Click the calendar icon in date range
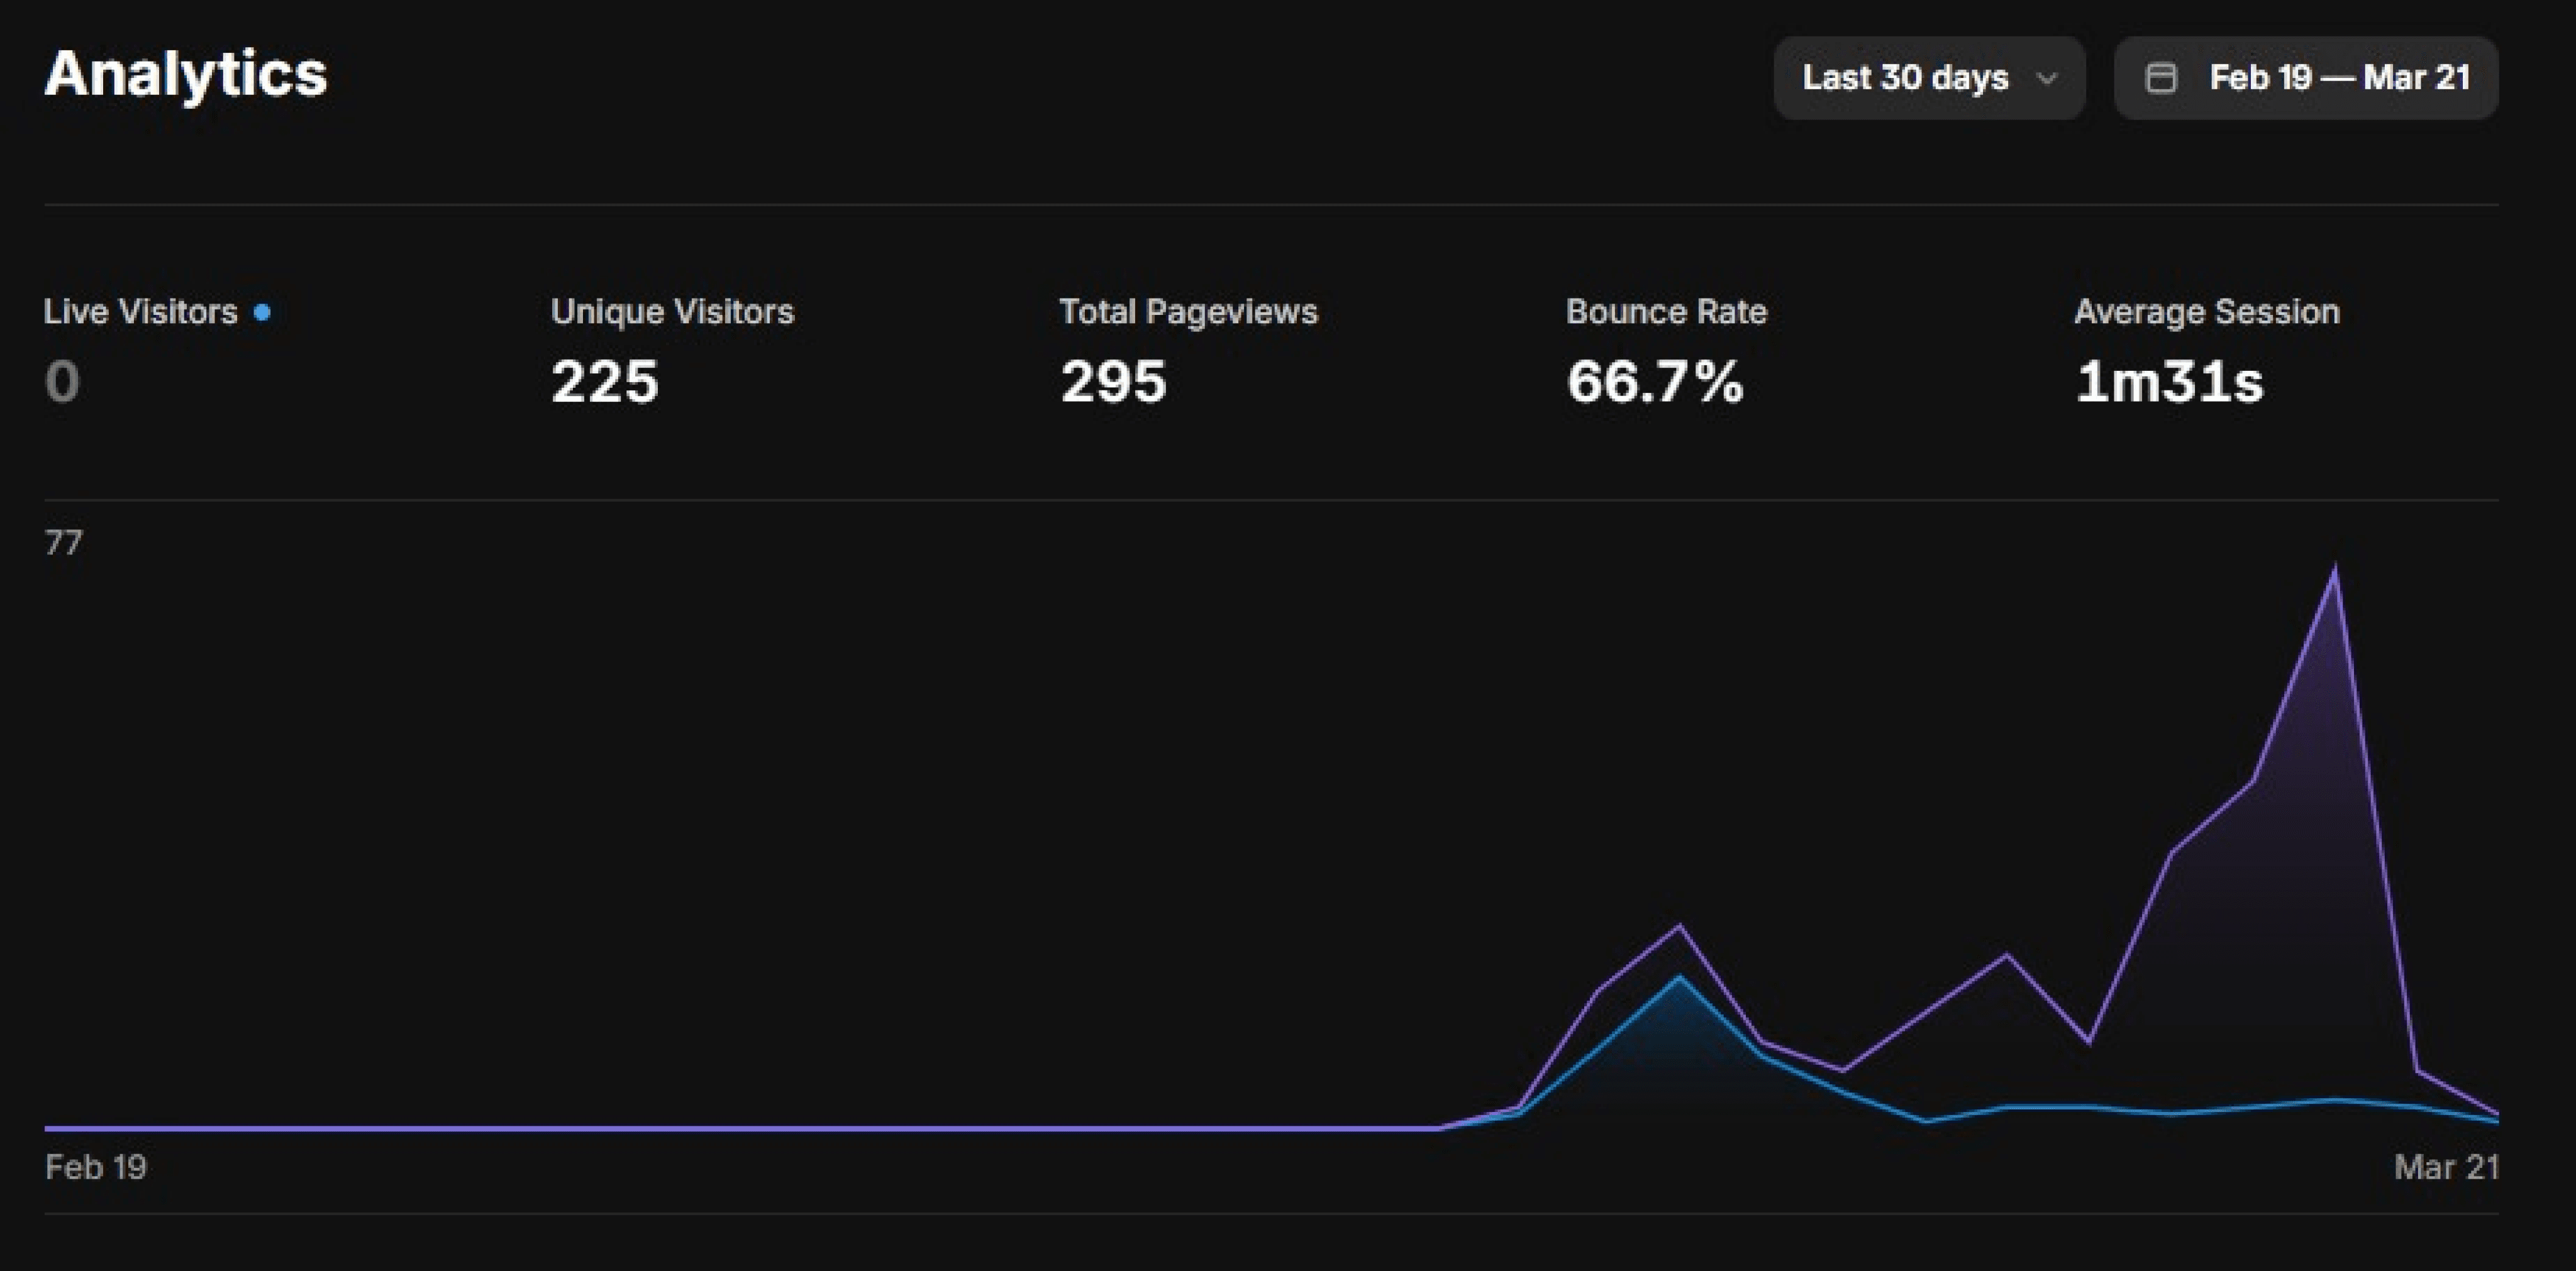This screenshot has height=1271, width=2576. [2161, 78]
